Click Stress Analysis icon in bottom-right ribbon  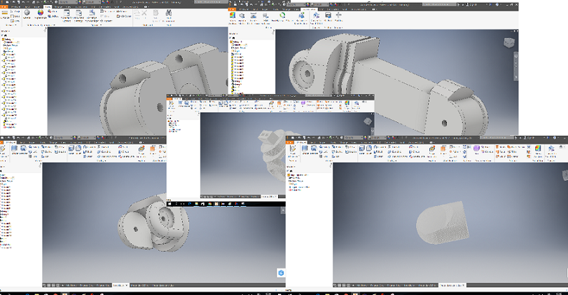point(538,150)
